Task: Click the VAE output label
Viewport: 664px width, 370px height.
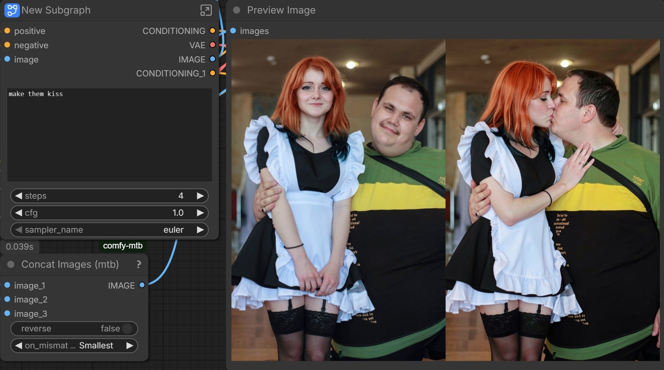Action: point(197,45)
